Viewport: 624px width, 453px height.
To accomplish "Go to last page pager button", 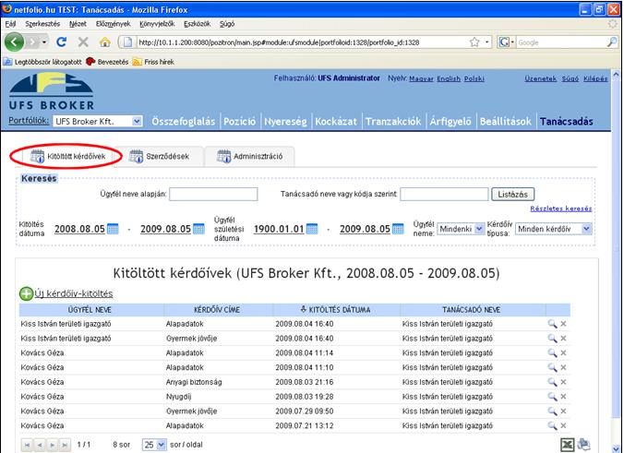I will tap(65, 445).
